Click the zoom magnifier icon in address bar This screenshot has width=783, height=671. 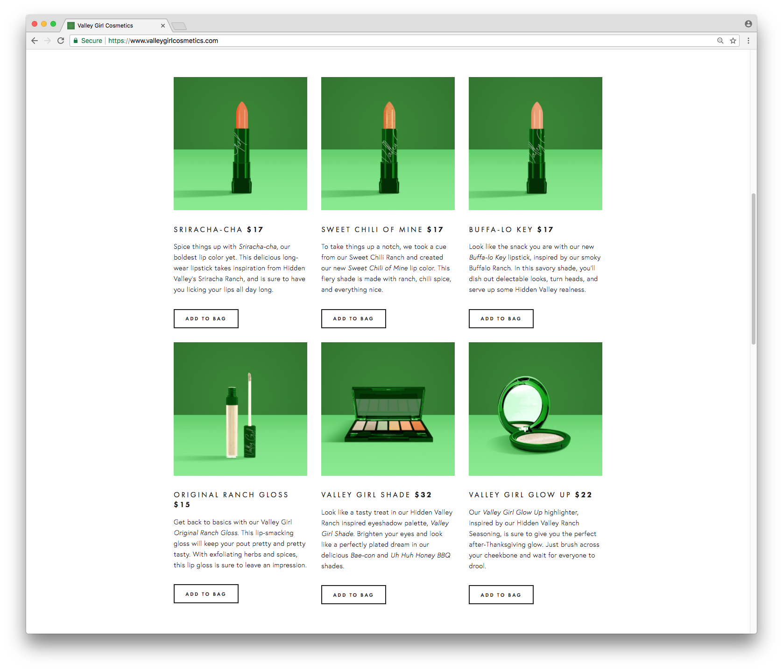720,41
